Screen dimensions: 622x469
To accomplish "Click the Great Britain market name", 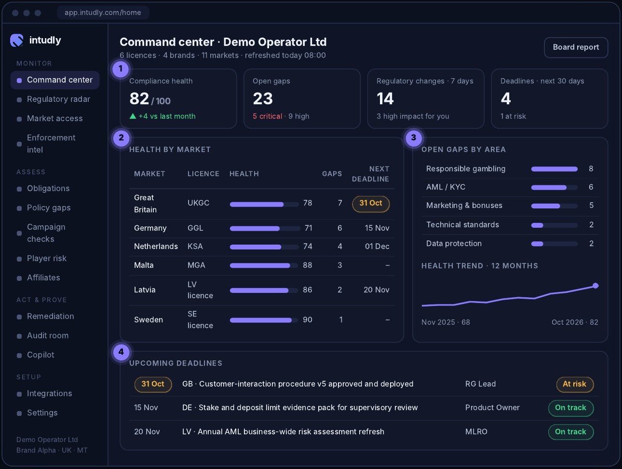I will [x=145, y=204].
